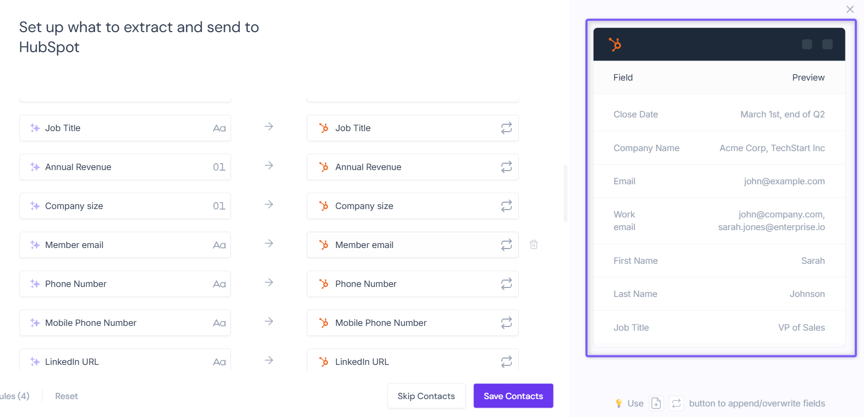Toggle overwrite mode for Member email mapping
Screen dimensions: 864x417
coord(506,245)
